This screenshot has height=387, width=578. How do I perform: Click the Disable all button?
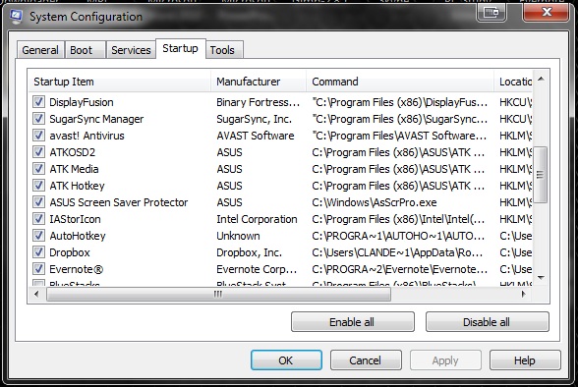pyautogui.click(x=487, y=322)
